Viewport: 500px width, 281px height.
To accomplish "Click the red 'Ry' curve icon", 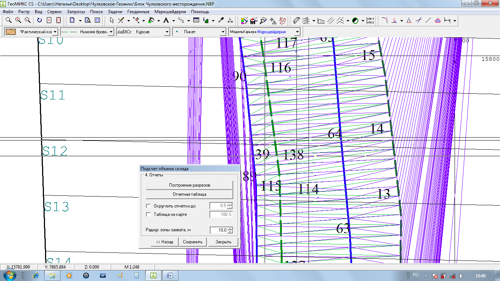I will tap(282, 20).
